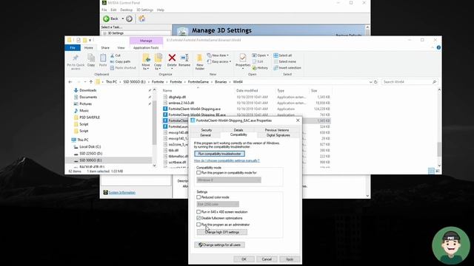
Task: Click the Rename icon in the ribbon
Action: tap(184, 58)
